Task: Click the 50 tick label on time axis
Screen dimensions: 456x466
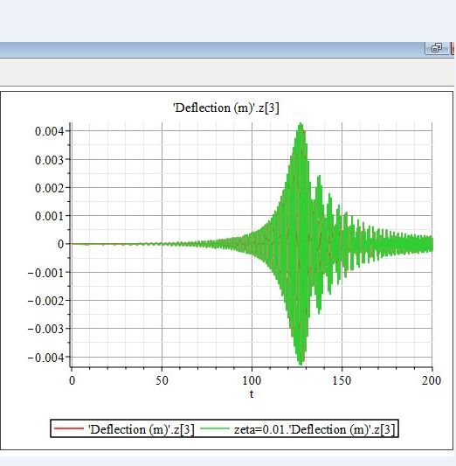Action: tap(162, 380)
